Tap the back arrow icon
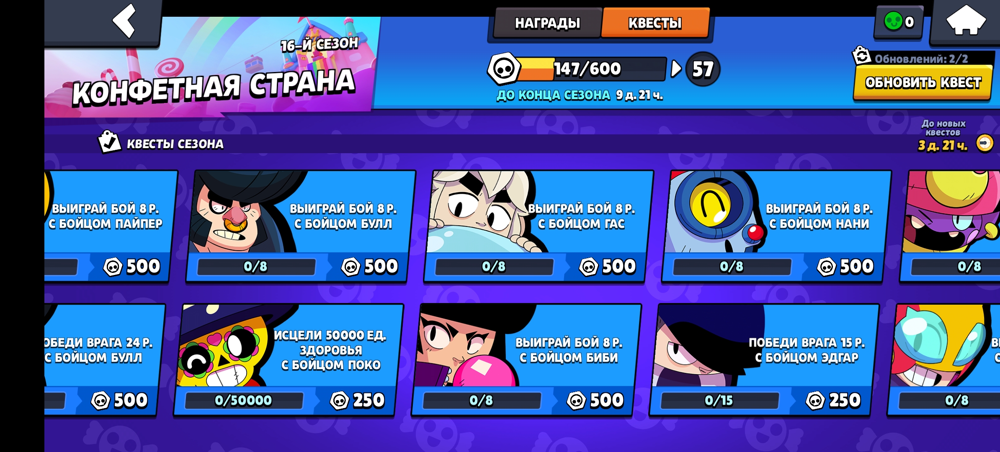This screenshot has width=1000, height=452. pos(124,21)
